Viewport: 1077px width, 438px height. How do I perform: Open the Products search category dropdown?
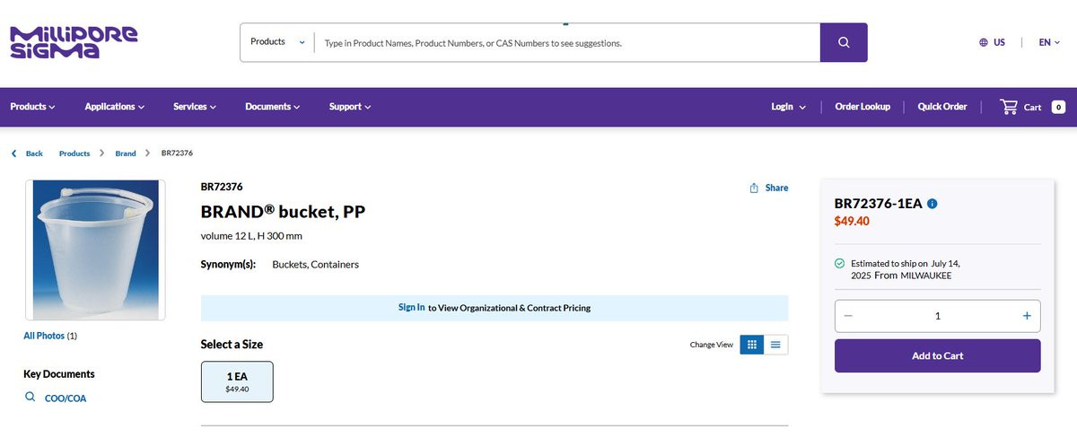coord(277,42)
